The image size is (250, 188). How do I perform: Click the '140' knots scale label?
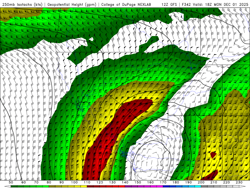(125, 182)
